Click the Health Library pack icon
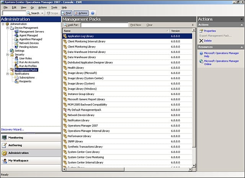This screenshot has width=245, height=178. pyautogui.click(x=65, y=68)
